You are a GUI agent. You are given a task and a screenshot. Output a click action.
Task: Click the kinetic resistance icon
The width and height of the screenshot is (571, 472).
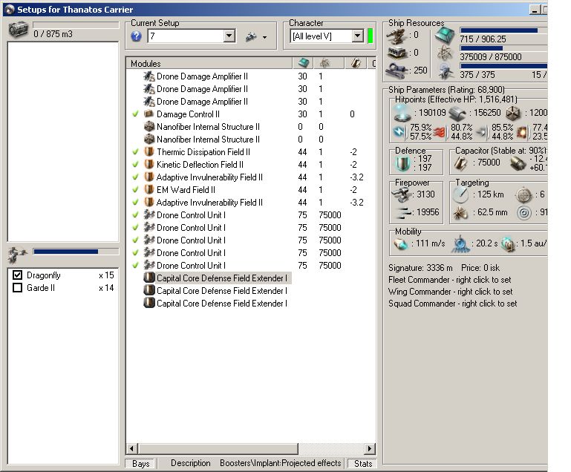tap(481, 132)
